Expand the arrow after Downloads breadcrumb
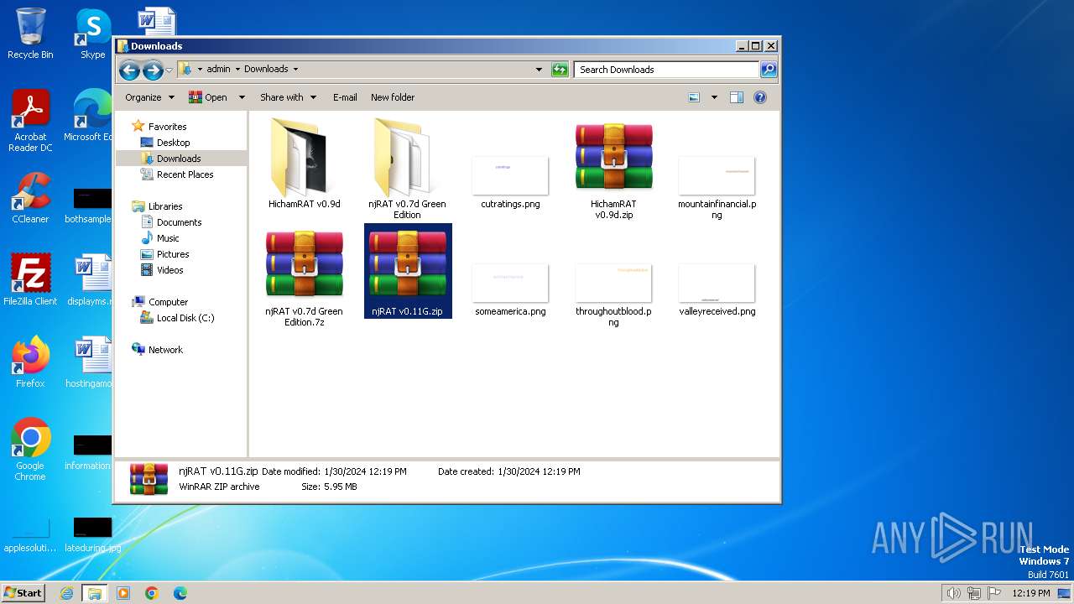 [x=295, y=69]
